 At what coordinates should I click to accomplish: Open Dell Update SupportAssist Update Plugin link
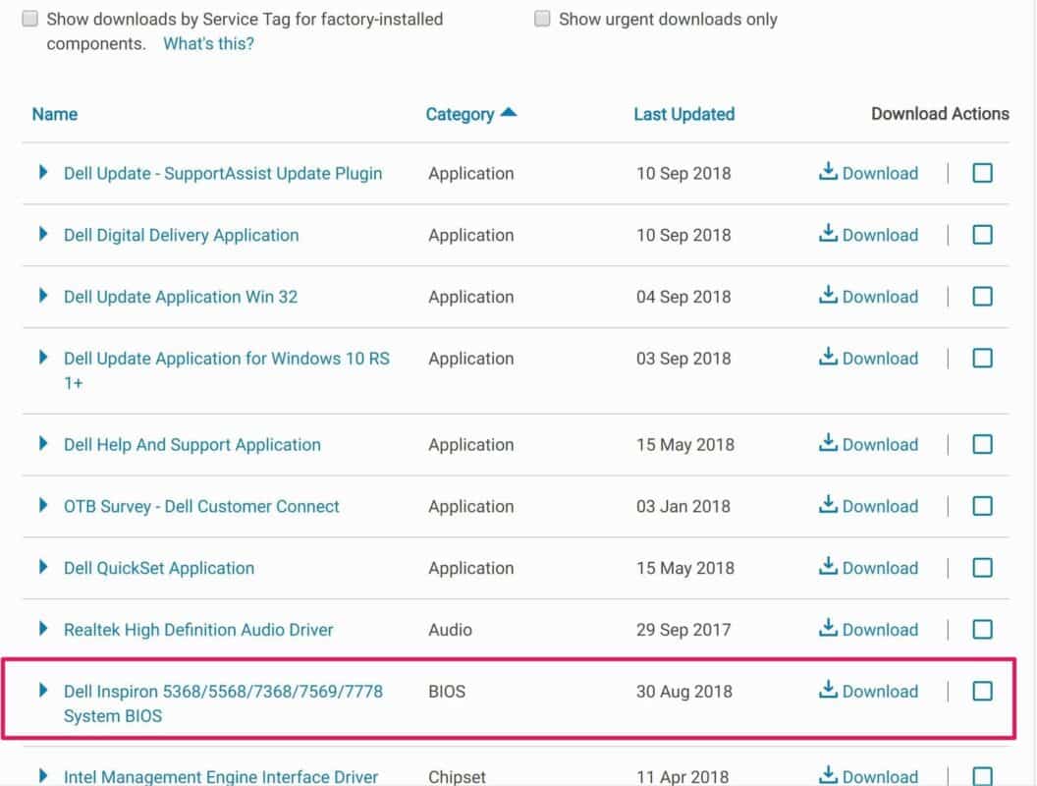[x=223, y=173]
